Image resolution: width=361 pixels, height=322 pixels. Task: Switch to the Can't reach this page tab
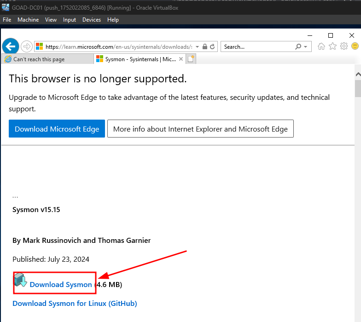pos(48,59)
